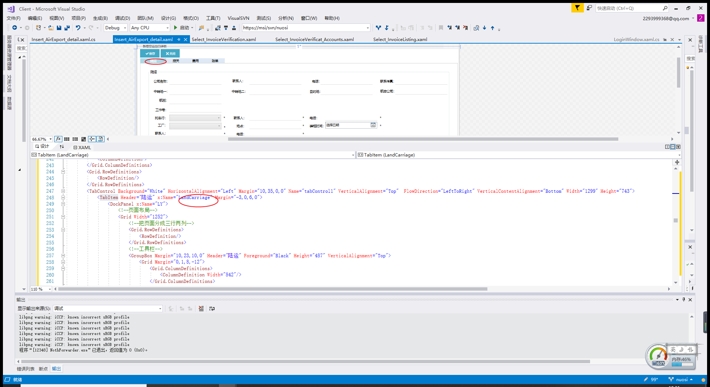Clear all output with the red X list icon

(x=201, y=309)
